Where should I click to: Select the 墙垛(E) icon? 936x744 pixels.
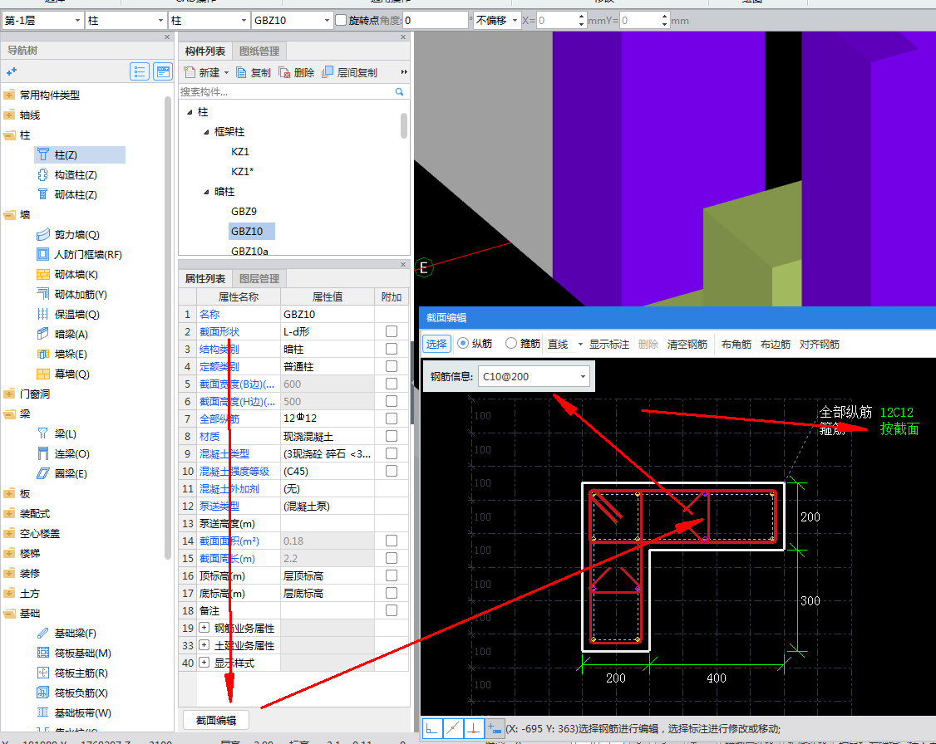coord(43,354)
